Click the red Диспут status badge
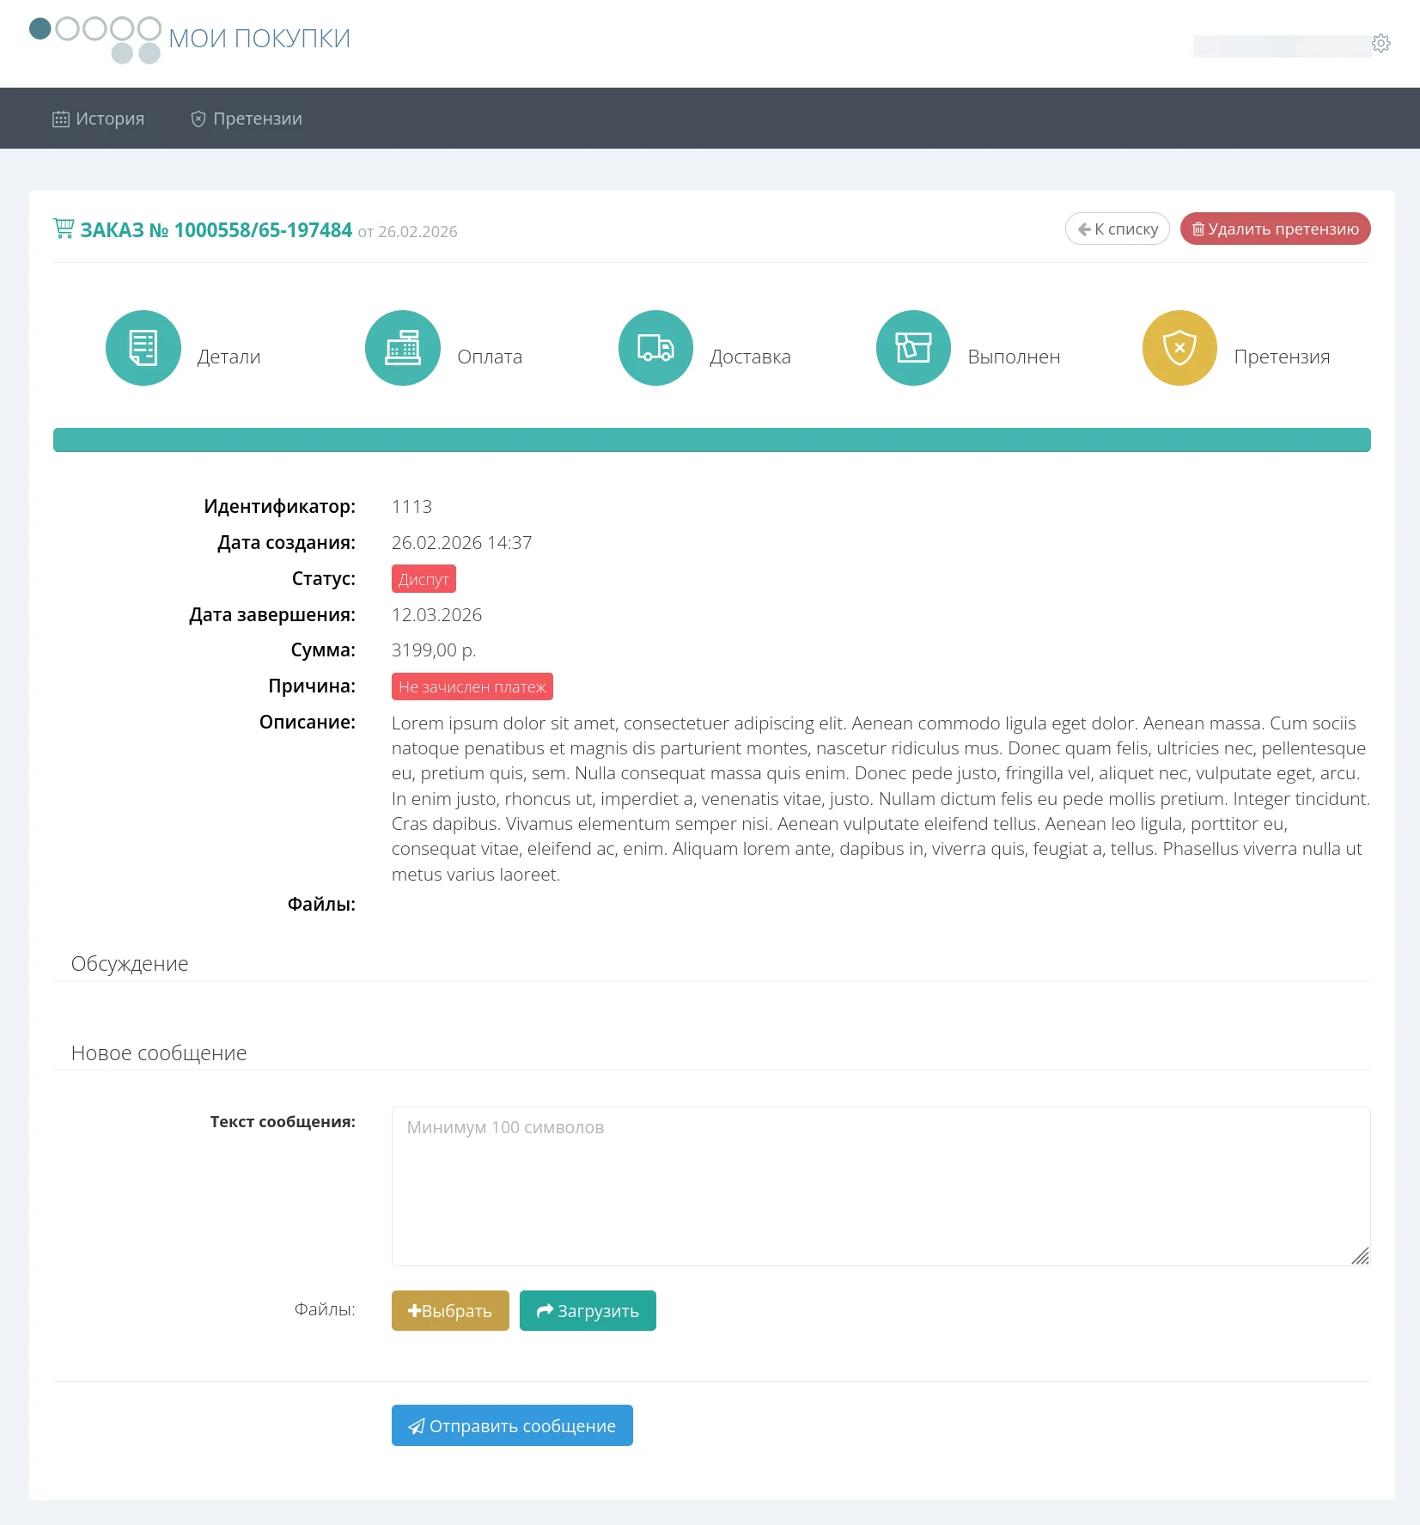1420x1525 pixels. point(424,579)
